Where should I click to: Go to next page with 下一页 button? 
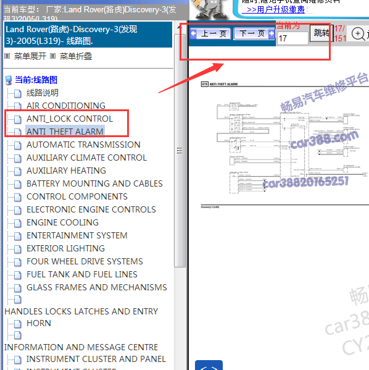(254, 33)
